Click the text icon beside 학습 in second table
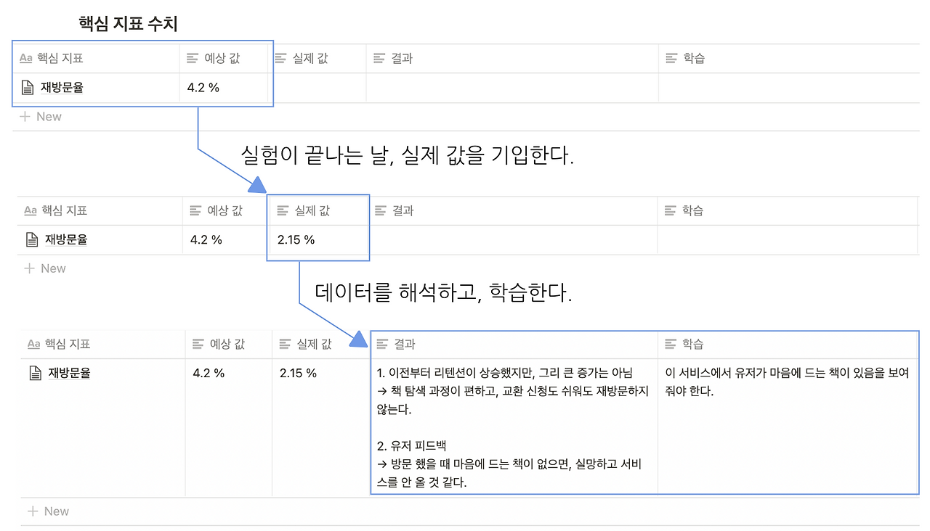This screenshot has width=930, height=531. click(x=671, y=210)
